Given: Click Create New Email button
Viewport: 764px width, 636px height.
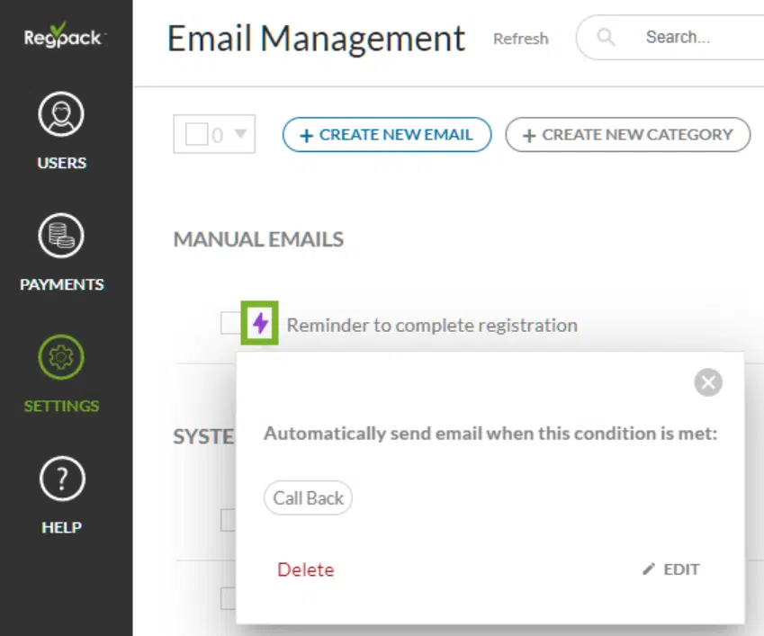Looking at the screenshot, I should (387, 135).
